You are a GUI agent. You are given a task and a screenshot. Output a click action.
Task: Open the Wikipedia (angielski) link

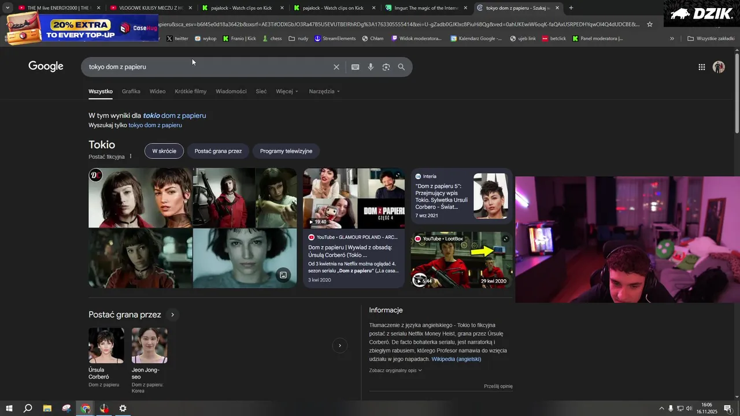point(456,359)
